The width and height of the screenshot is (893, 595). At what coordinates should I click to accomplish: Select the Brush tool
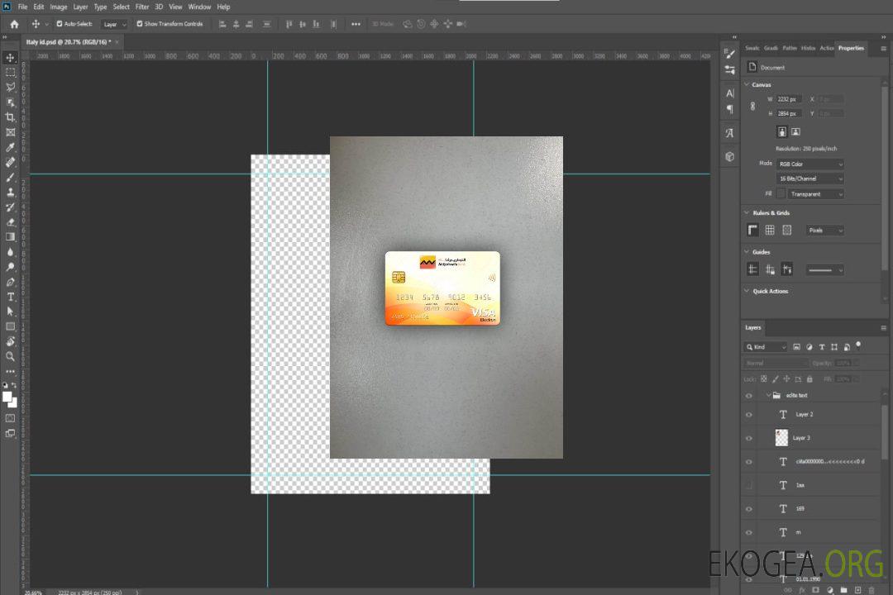coord(10,177)
